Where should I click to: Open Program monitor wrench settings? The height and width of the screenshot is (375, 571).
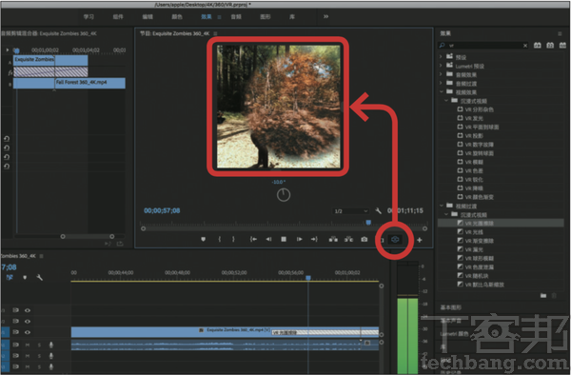(378, 210)
